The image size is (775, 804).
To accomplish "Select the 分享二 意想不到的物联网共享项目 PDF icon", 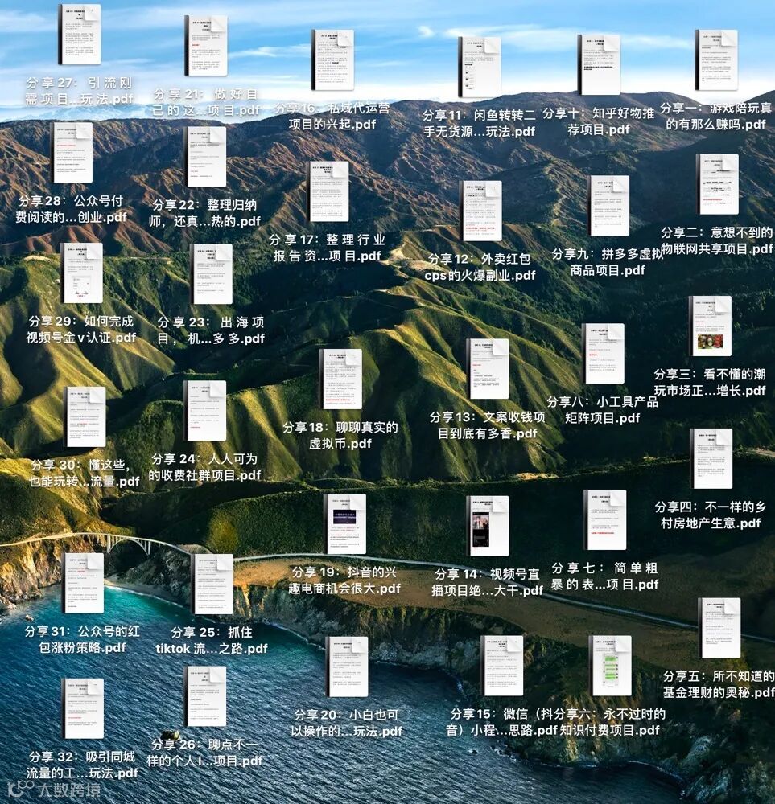I will pyautogui.click(x=718, y=185).
